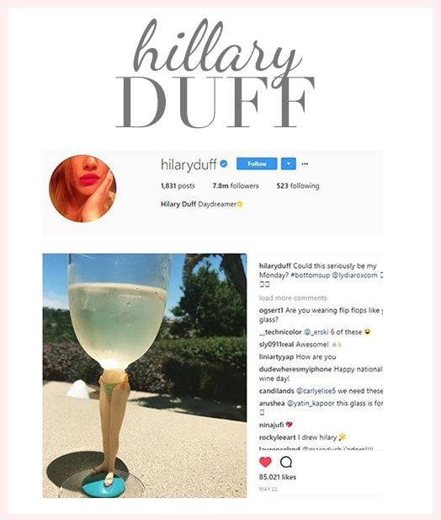The width and height of the screenshot is (441, 520).
Task: Click the wine glass post photo
Action: tap(145, 375)
